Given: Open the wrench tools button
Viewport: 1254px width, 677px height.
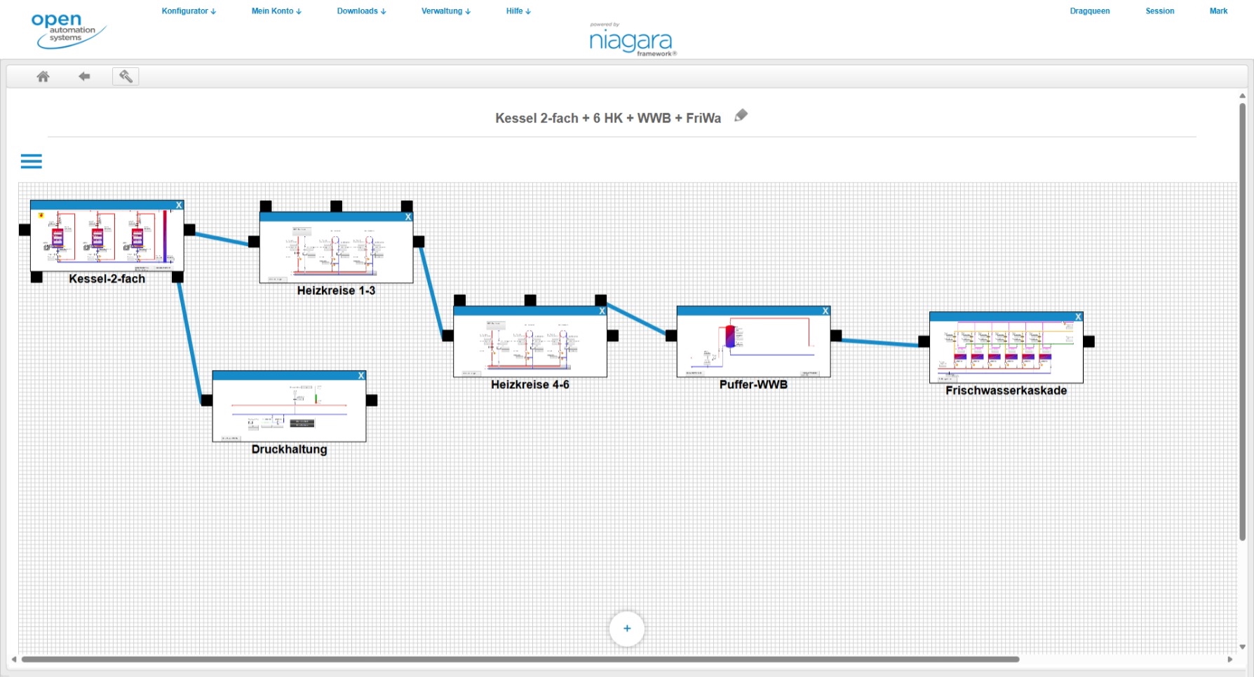Looking at the screenshot, I should pyautogui.click(x=126, y=76).
